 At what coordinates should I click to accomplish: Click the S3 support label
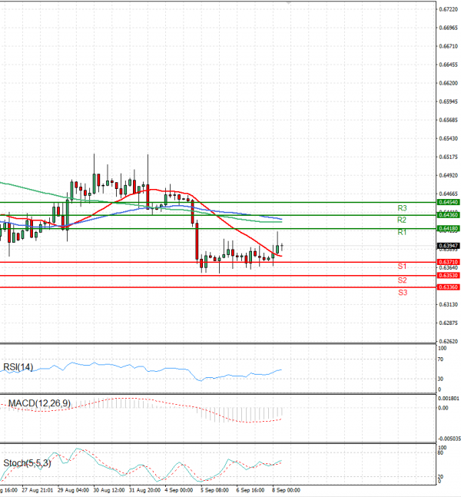tap(403, 293)
